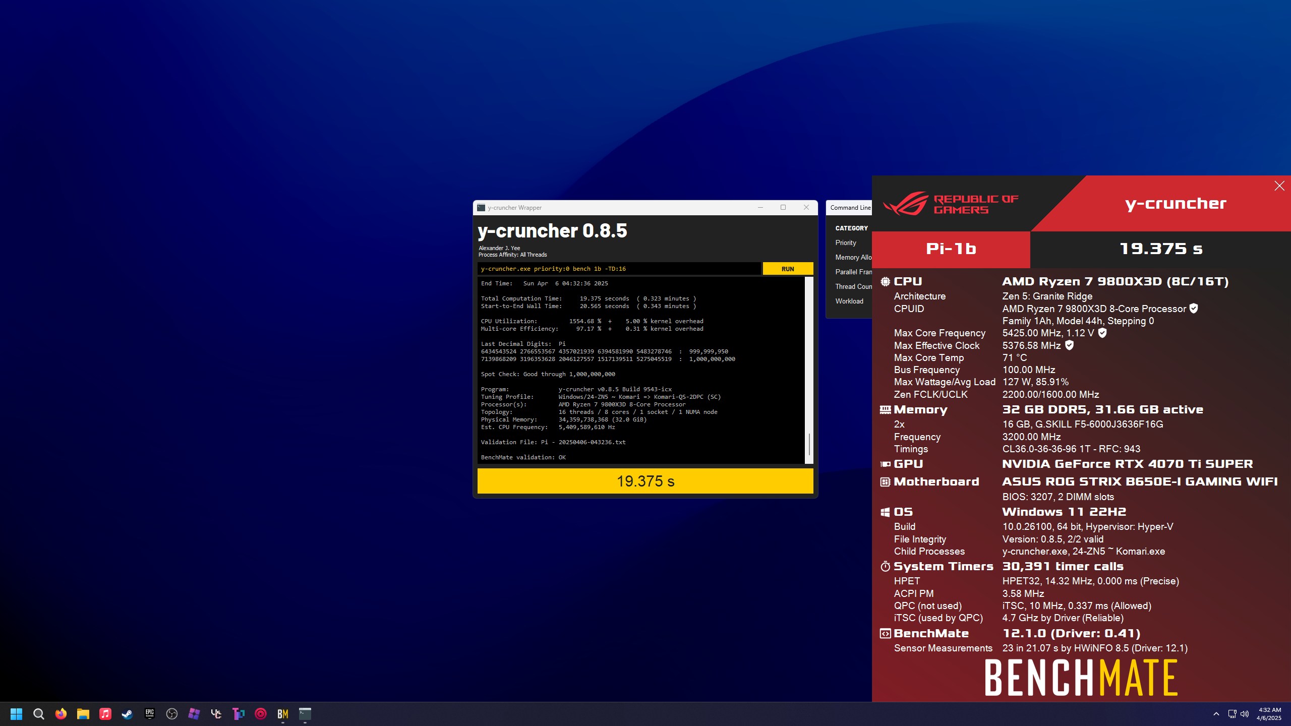The height and width of the screenshot is (726, 1291).
Task: Click 'Zen 5: Granite Ridge' architecture value
Action: pos(1047,296)
